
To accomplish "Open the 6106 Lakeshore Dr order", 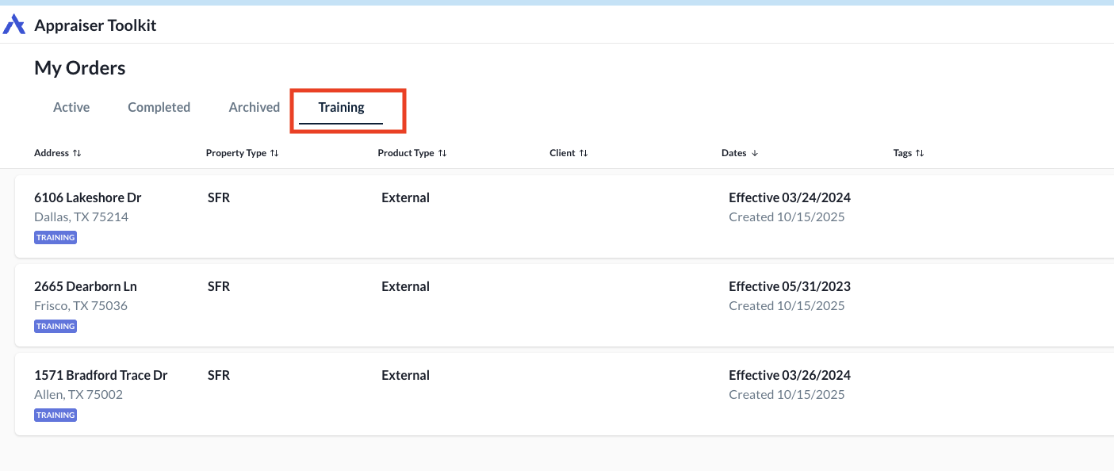I will tap(565, 216).
